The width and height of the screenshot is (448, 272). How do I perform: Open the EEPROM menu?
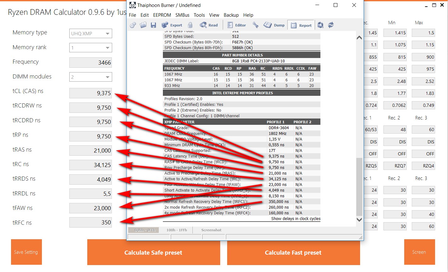(162, 15)
